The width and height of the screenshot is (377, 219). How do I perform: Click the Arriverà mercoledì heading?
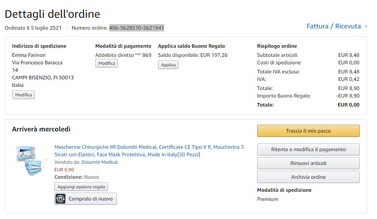click(41, 129)
